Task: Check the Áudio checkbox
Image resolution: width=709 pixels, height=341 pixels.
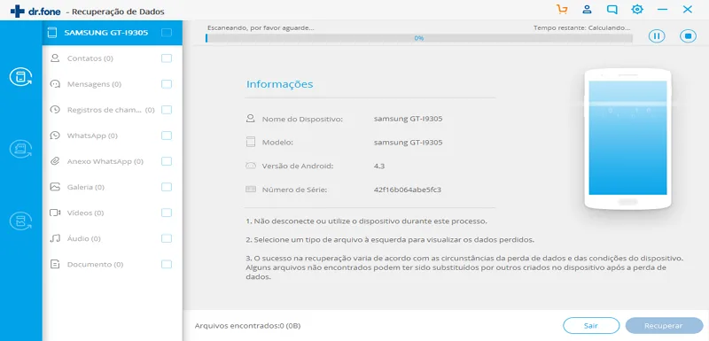Action: click(167, 238)
